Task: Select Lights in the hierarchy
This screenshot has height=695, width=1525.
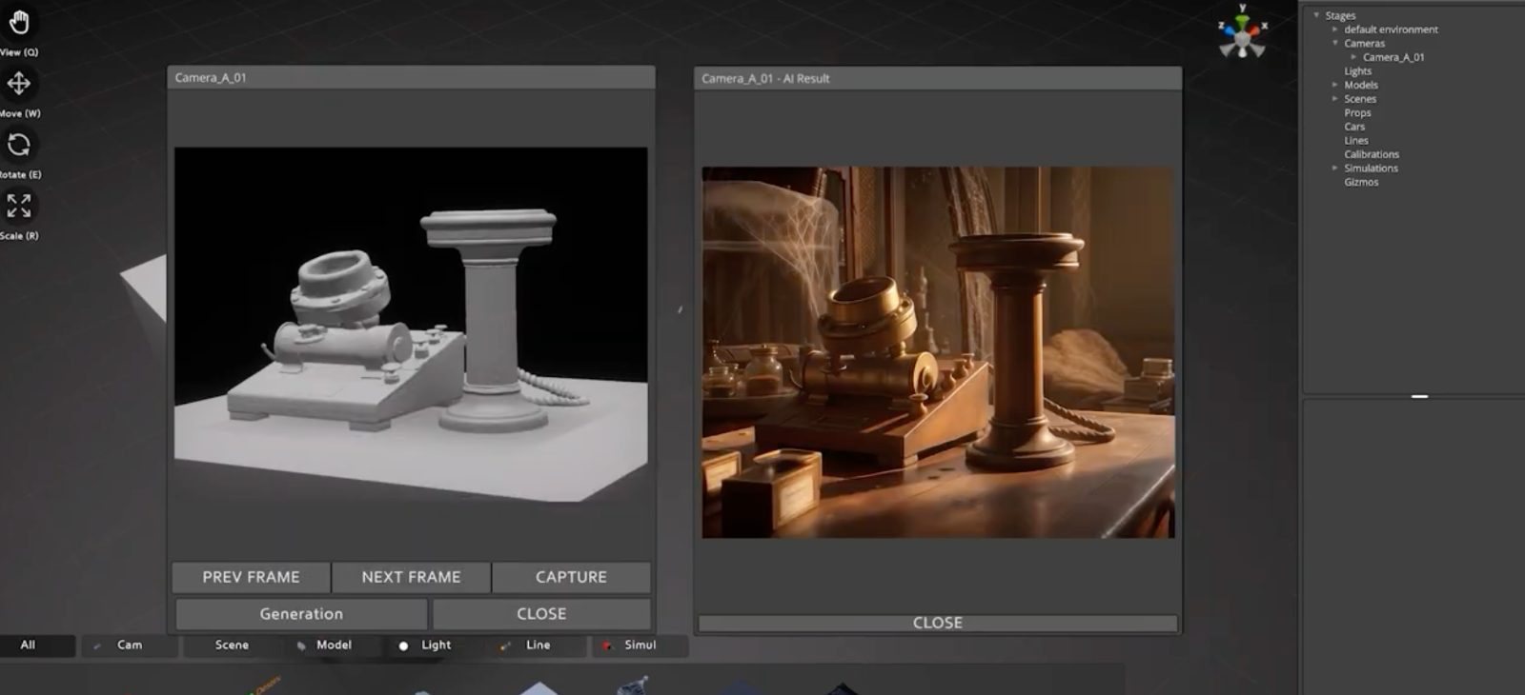Action: pyautogui.click(x=1357, y=71)
